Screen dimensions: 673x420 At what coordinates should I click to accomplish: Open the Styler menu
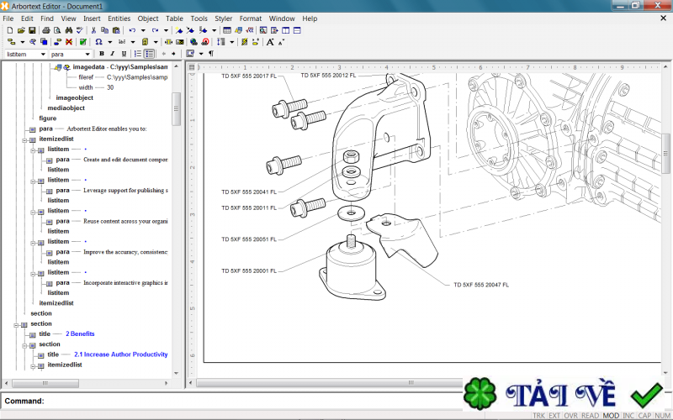pos(223,18)
